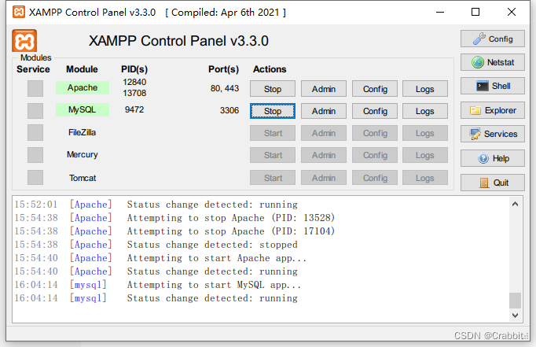Toggle the MySQL service checkbox
This screenshot has width=536, height=347.
click(x=35, y=111)
